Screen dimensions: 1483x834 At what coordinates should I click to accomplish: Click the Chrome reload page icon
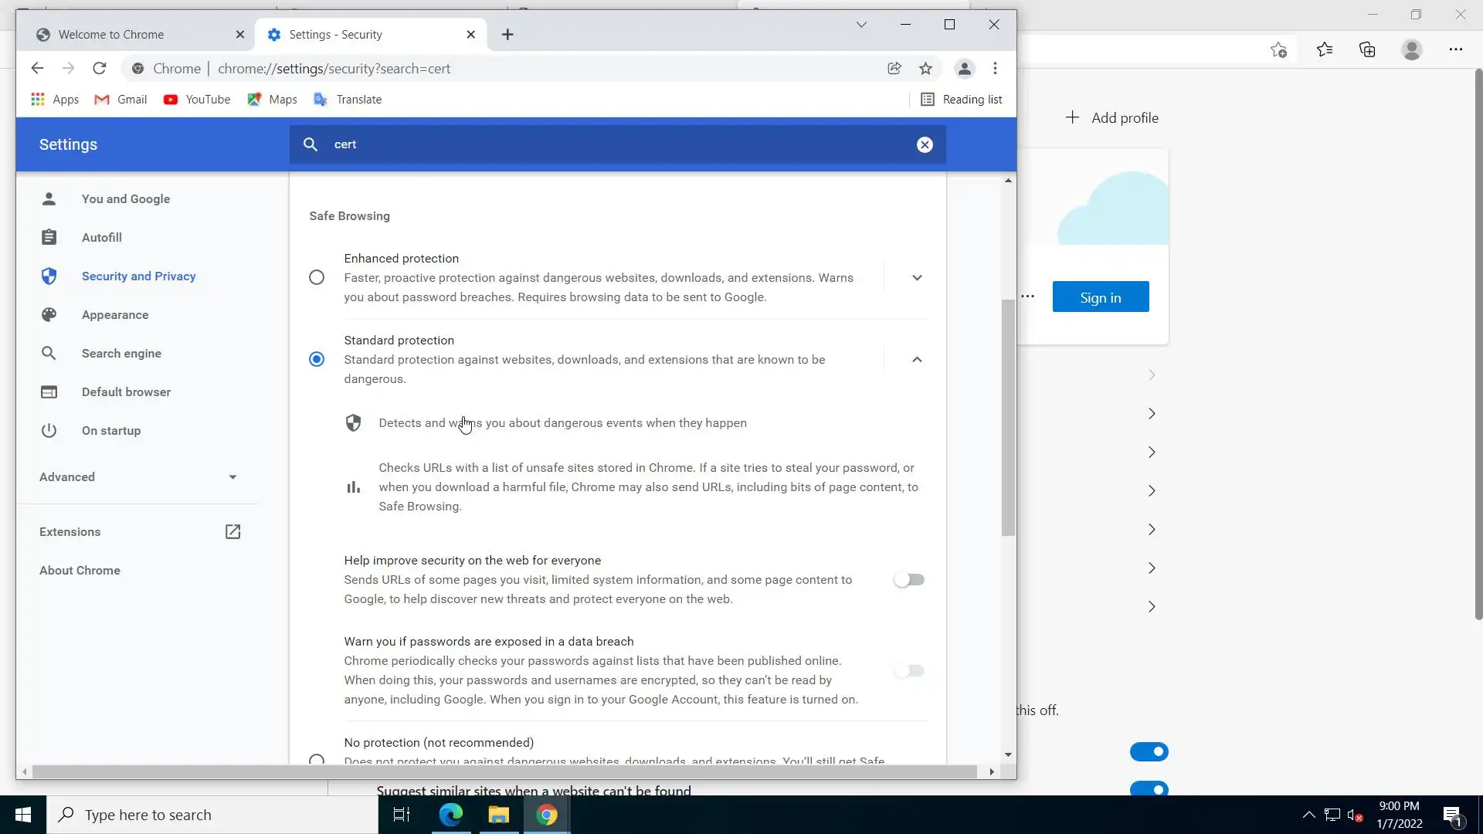(99, 69)
